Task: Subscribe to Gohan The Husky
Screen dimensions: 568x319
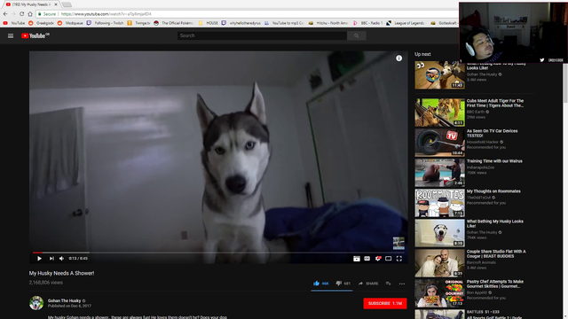Action: pyautogui.click(x=384, y=303)
